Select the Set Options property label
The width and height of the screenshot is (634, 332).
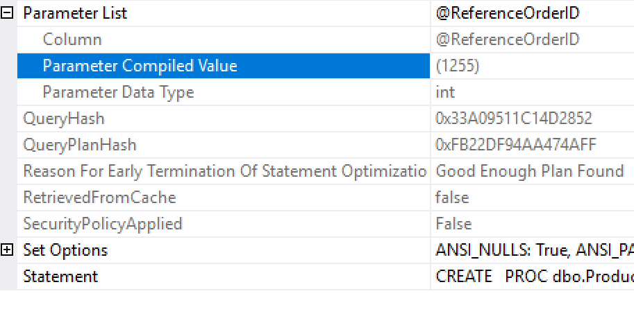(x=65, y=250)
